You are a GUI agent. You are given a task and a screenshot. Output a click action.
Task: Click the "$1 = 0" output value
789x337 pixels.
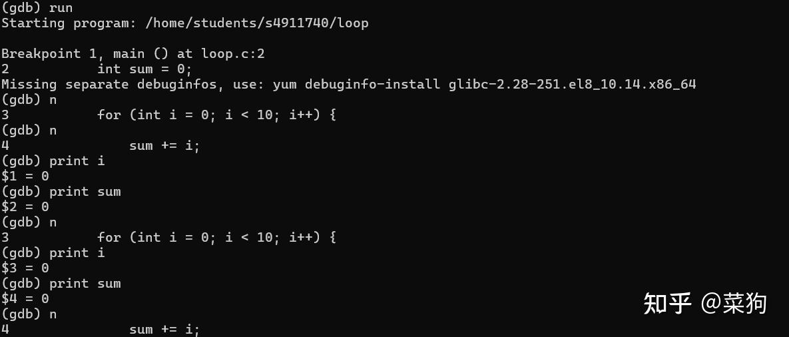(25, 176)
